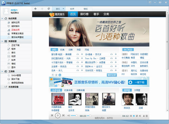This screenshot has width=169, height=124.
Task: Collapse the 站点资源 section
Action: (x=2, y=18)
